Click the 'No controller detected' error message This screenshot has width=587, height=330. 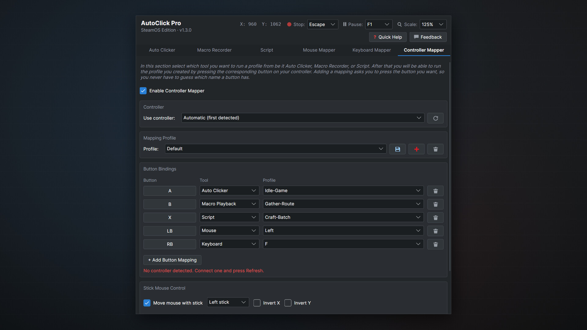(204, 271)
